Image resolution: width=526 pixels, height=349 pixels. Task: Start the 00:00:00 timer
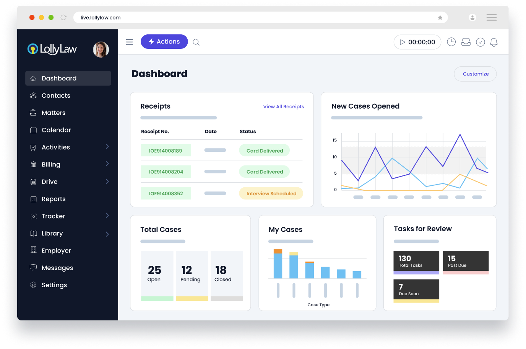click(x=402, y=42)
